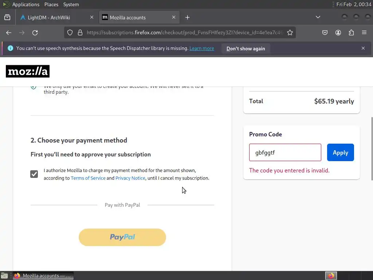Click the Promo Code input field

click(285, 152)
